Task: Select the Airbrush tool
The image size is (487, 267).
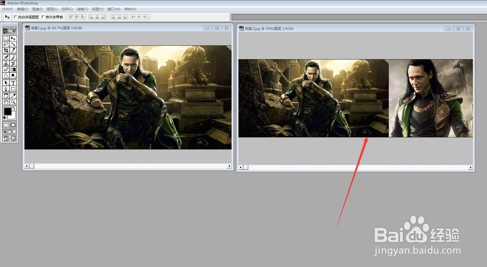Action: (x=6, y=57)
